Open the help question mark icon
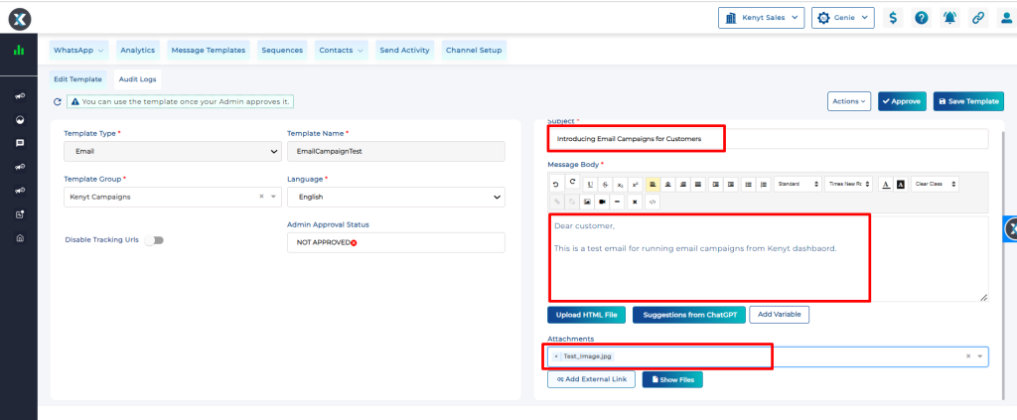This screenshot has width=1017, height=420. coord(922,18)
